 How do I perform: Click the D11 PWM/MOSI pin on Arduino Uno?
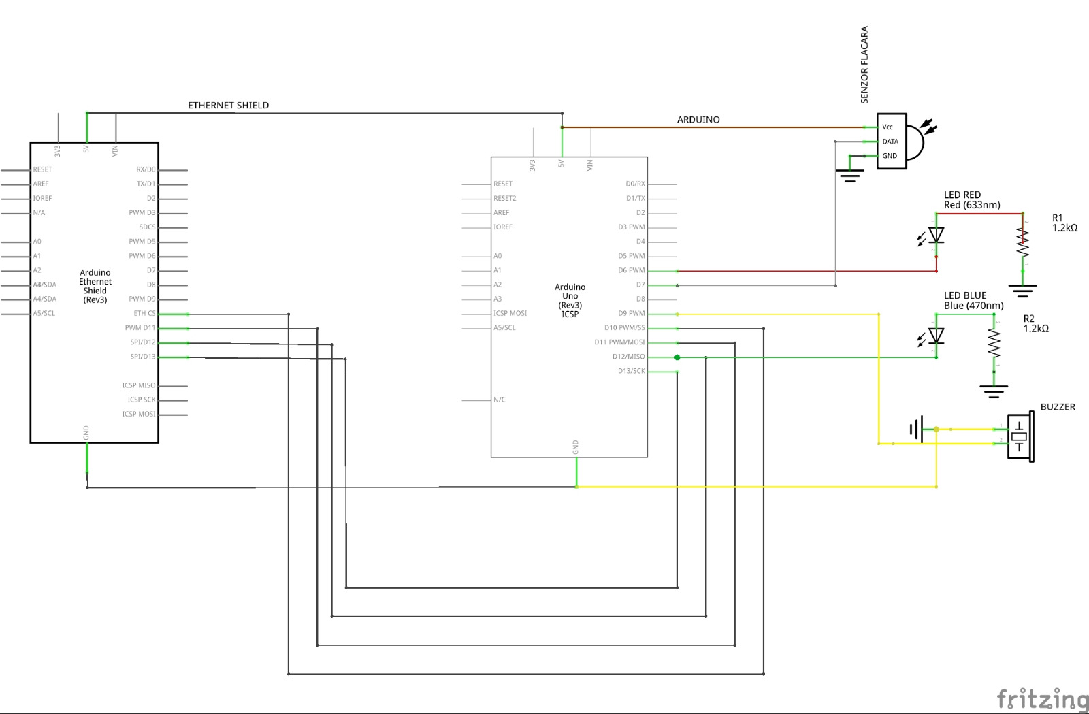point(619,342)
